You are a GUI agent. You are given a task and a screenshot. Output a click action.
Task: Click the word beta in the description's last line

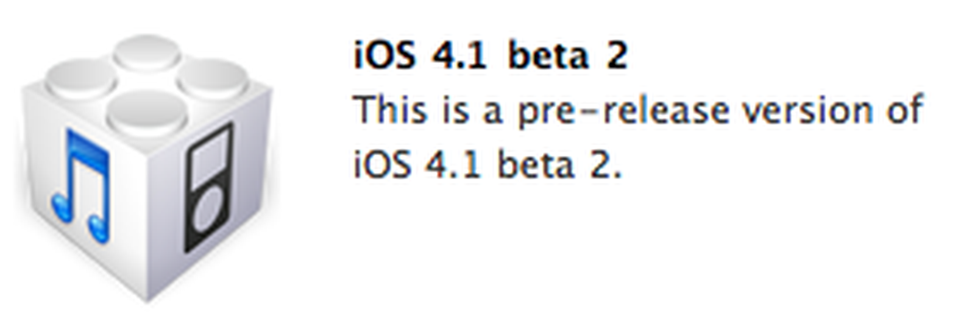(535, 164)
